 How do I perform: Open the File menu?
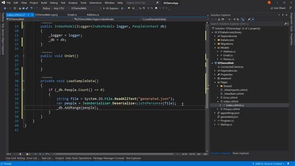9,3
